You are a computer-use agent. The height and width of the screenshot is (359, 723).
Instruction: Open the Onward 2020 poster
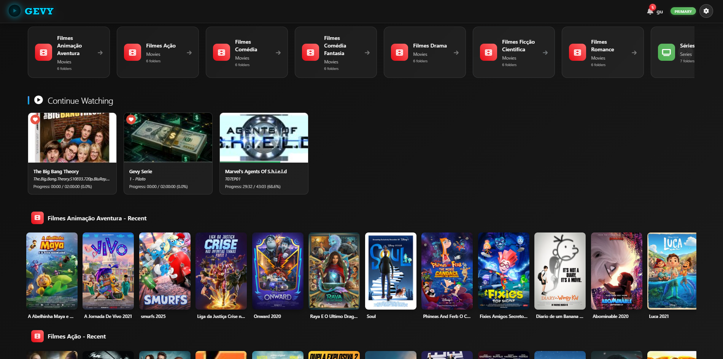click(x=278, y=271)
